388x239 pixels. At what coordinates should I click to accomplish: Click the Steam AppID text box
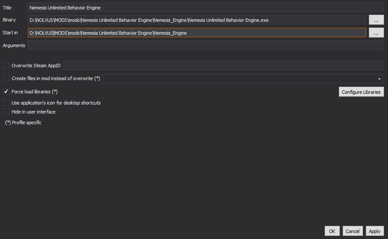pyautogui.click(x=224, y=66)
